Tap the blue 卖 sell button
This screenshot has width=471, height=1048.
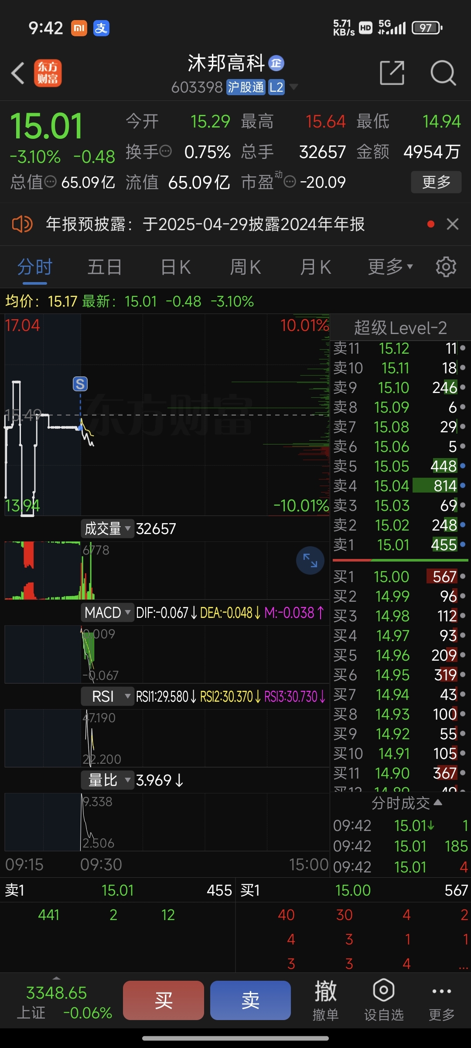250,1000
